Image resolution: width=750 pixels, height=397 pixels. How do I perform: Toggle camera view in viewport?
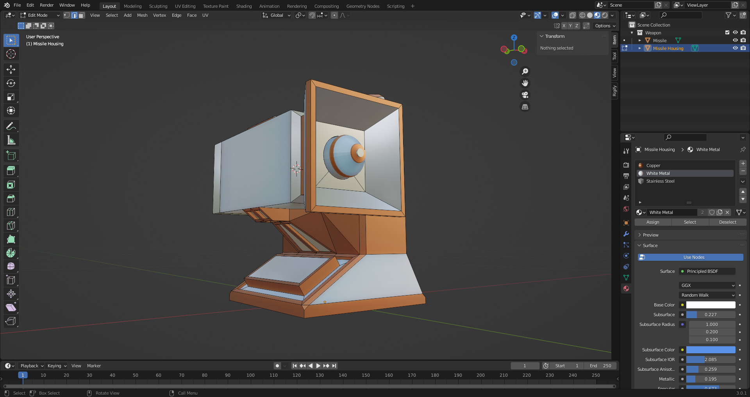pyautogui.click(x=525, y=95)
